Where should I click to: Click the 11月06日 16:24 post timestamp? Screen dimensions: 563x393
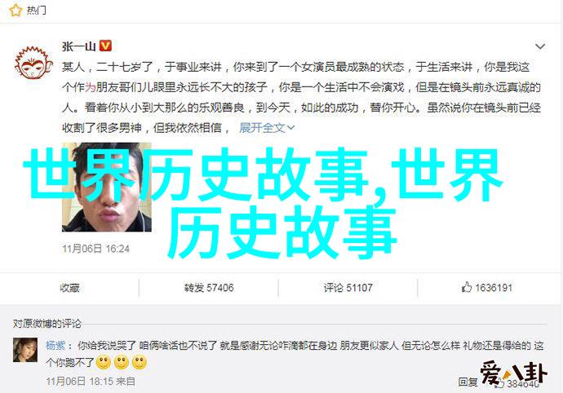coord(95,249)
